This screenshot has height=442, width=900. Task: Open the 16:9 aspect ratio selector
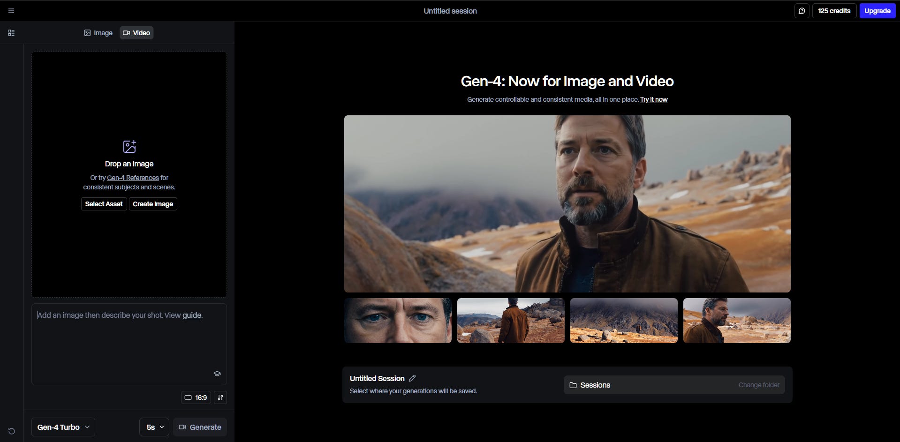click(196, 397)
